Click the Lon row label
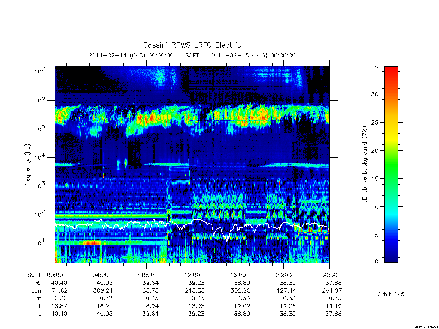Viewport: 439px width, 329px height. click(x=36, y=291)
